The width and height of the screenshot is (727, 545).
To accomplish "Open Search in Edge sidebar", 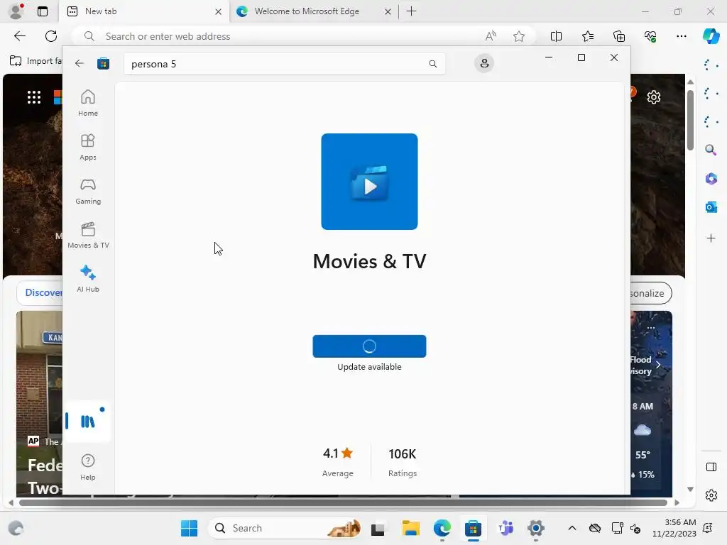I will click(x=711, y=150).
